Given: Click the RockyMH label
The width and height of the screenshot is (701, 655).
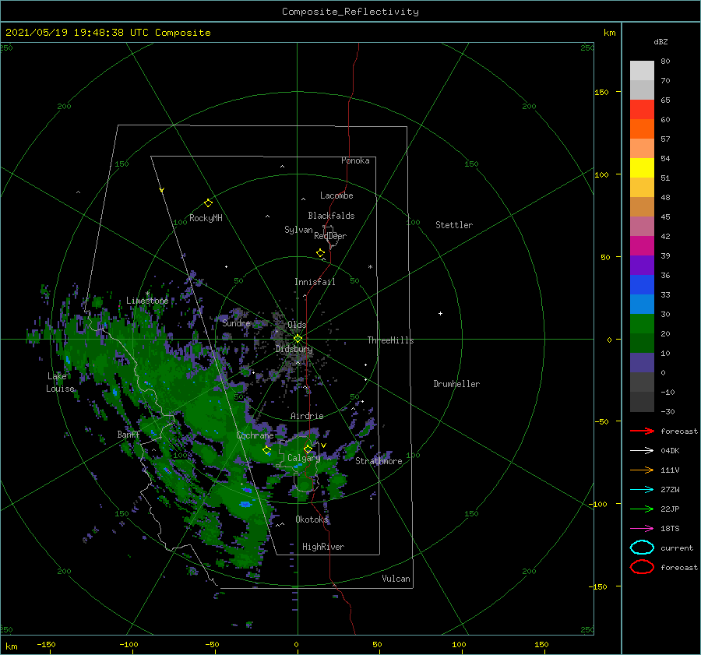Looking at the screenshot, I should 206,218.
